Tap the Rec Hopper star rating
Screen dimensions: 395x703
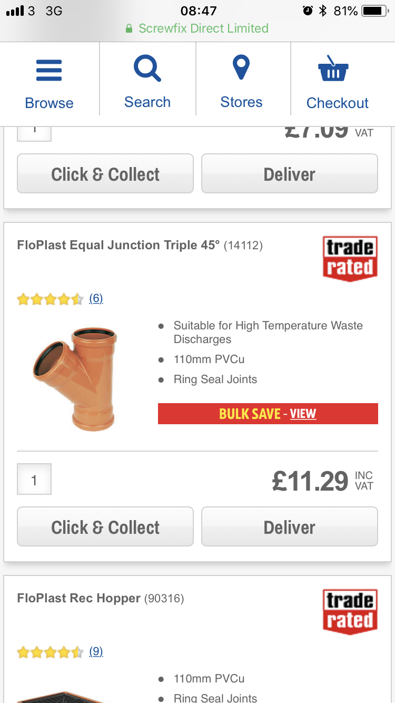tap(50, 652)
